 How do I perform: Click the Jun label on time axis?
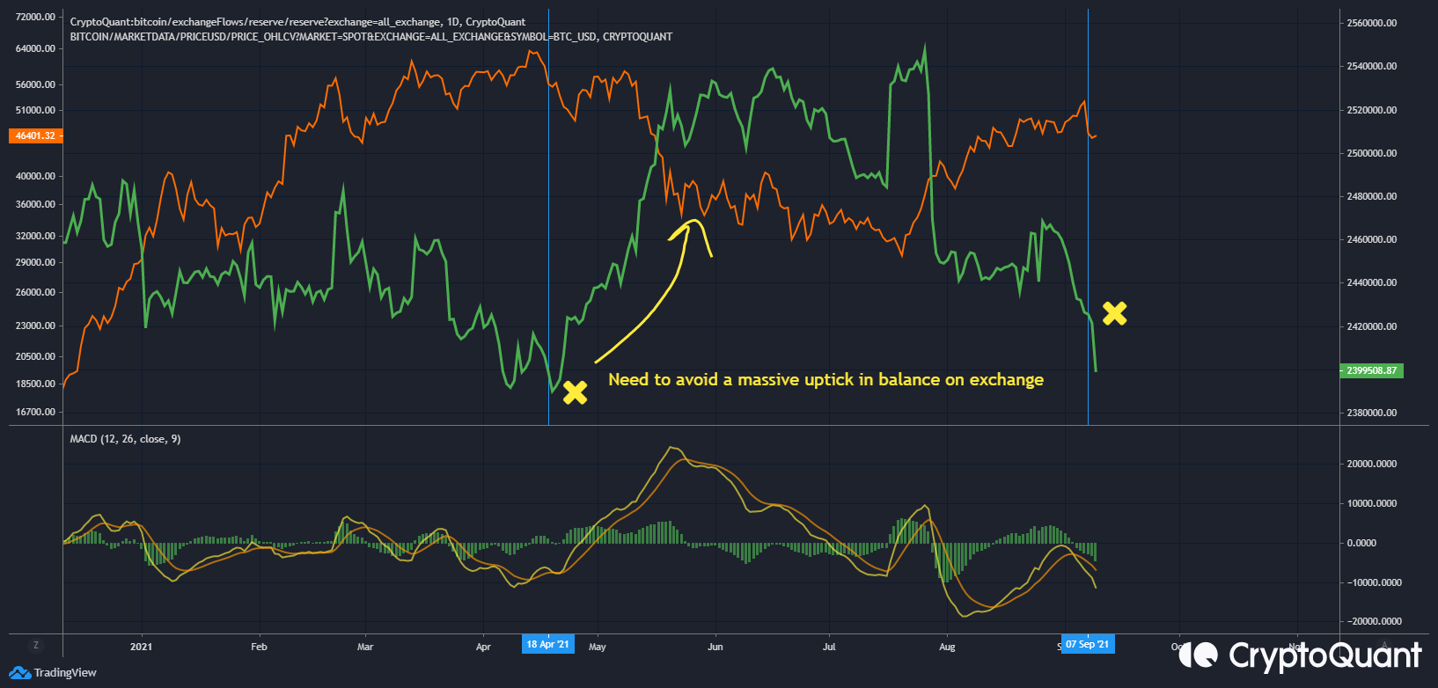715,647
